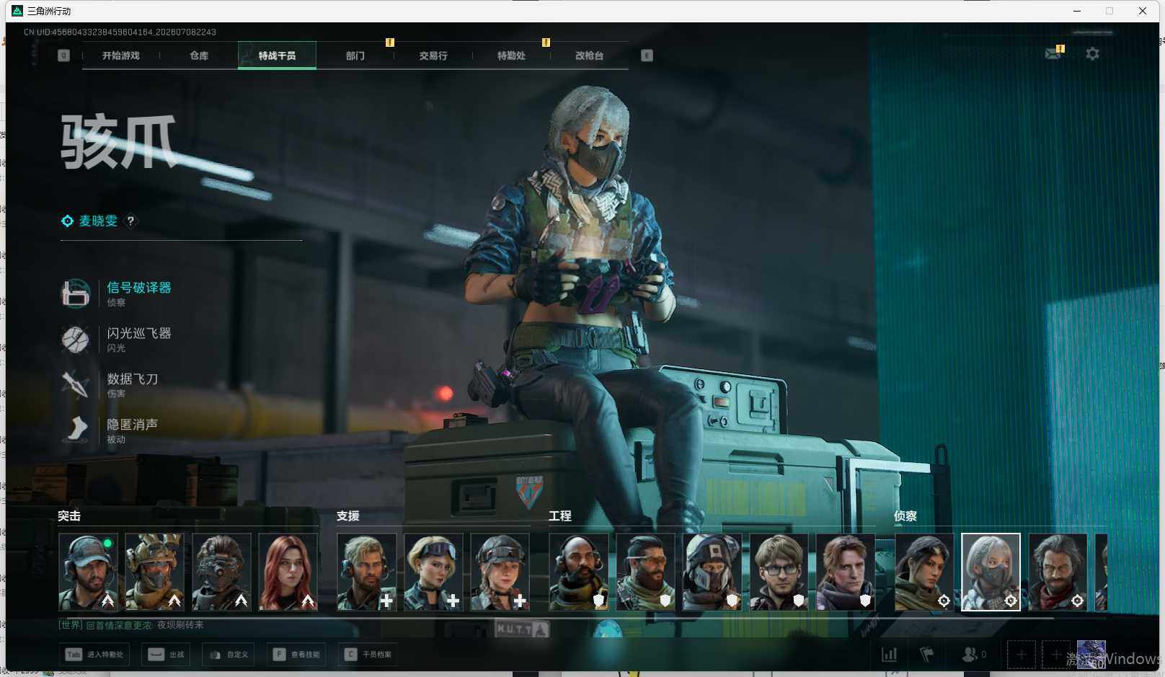Click the 闪光巡飞器 skill name
The height and width of the screenshot is (677, 1165).
point(139,333)
